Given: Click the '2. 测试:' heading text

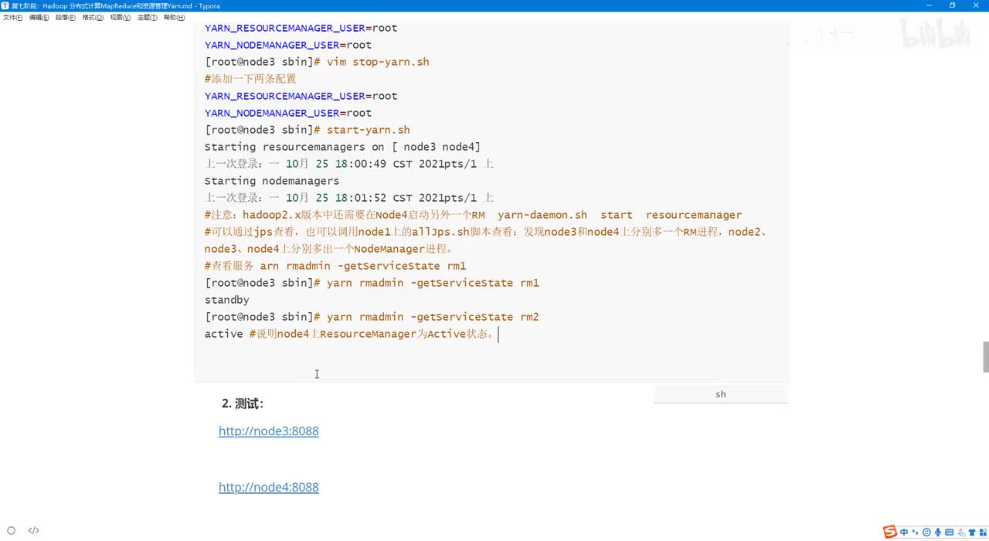Looking at the screenshot, I should click(243, 403).
